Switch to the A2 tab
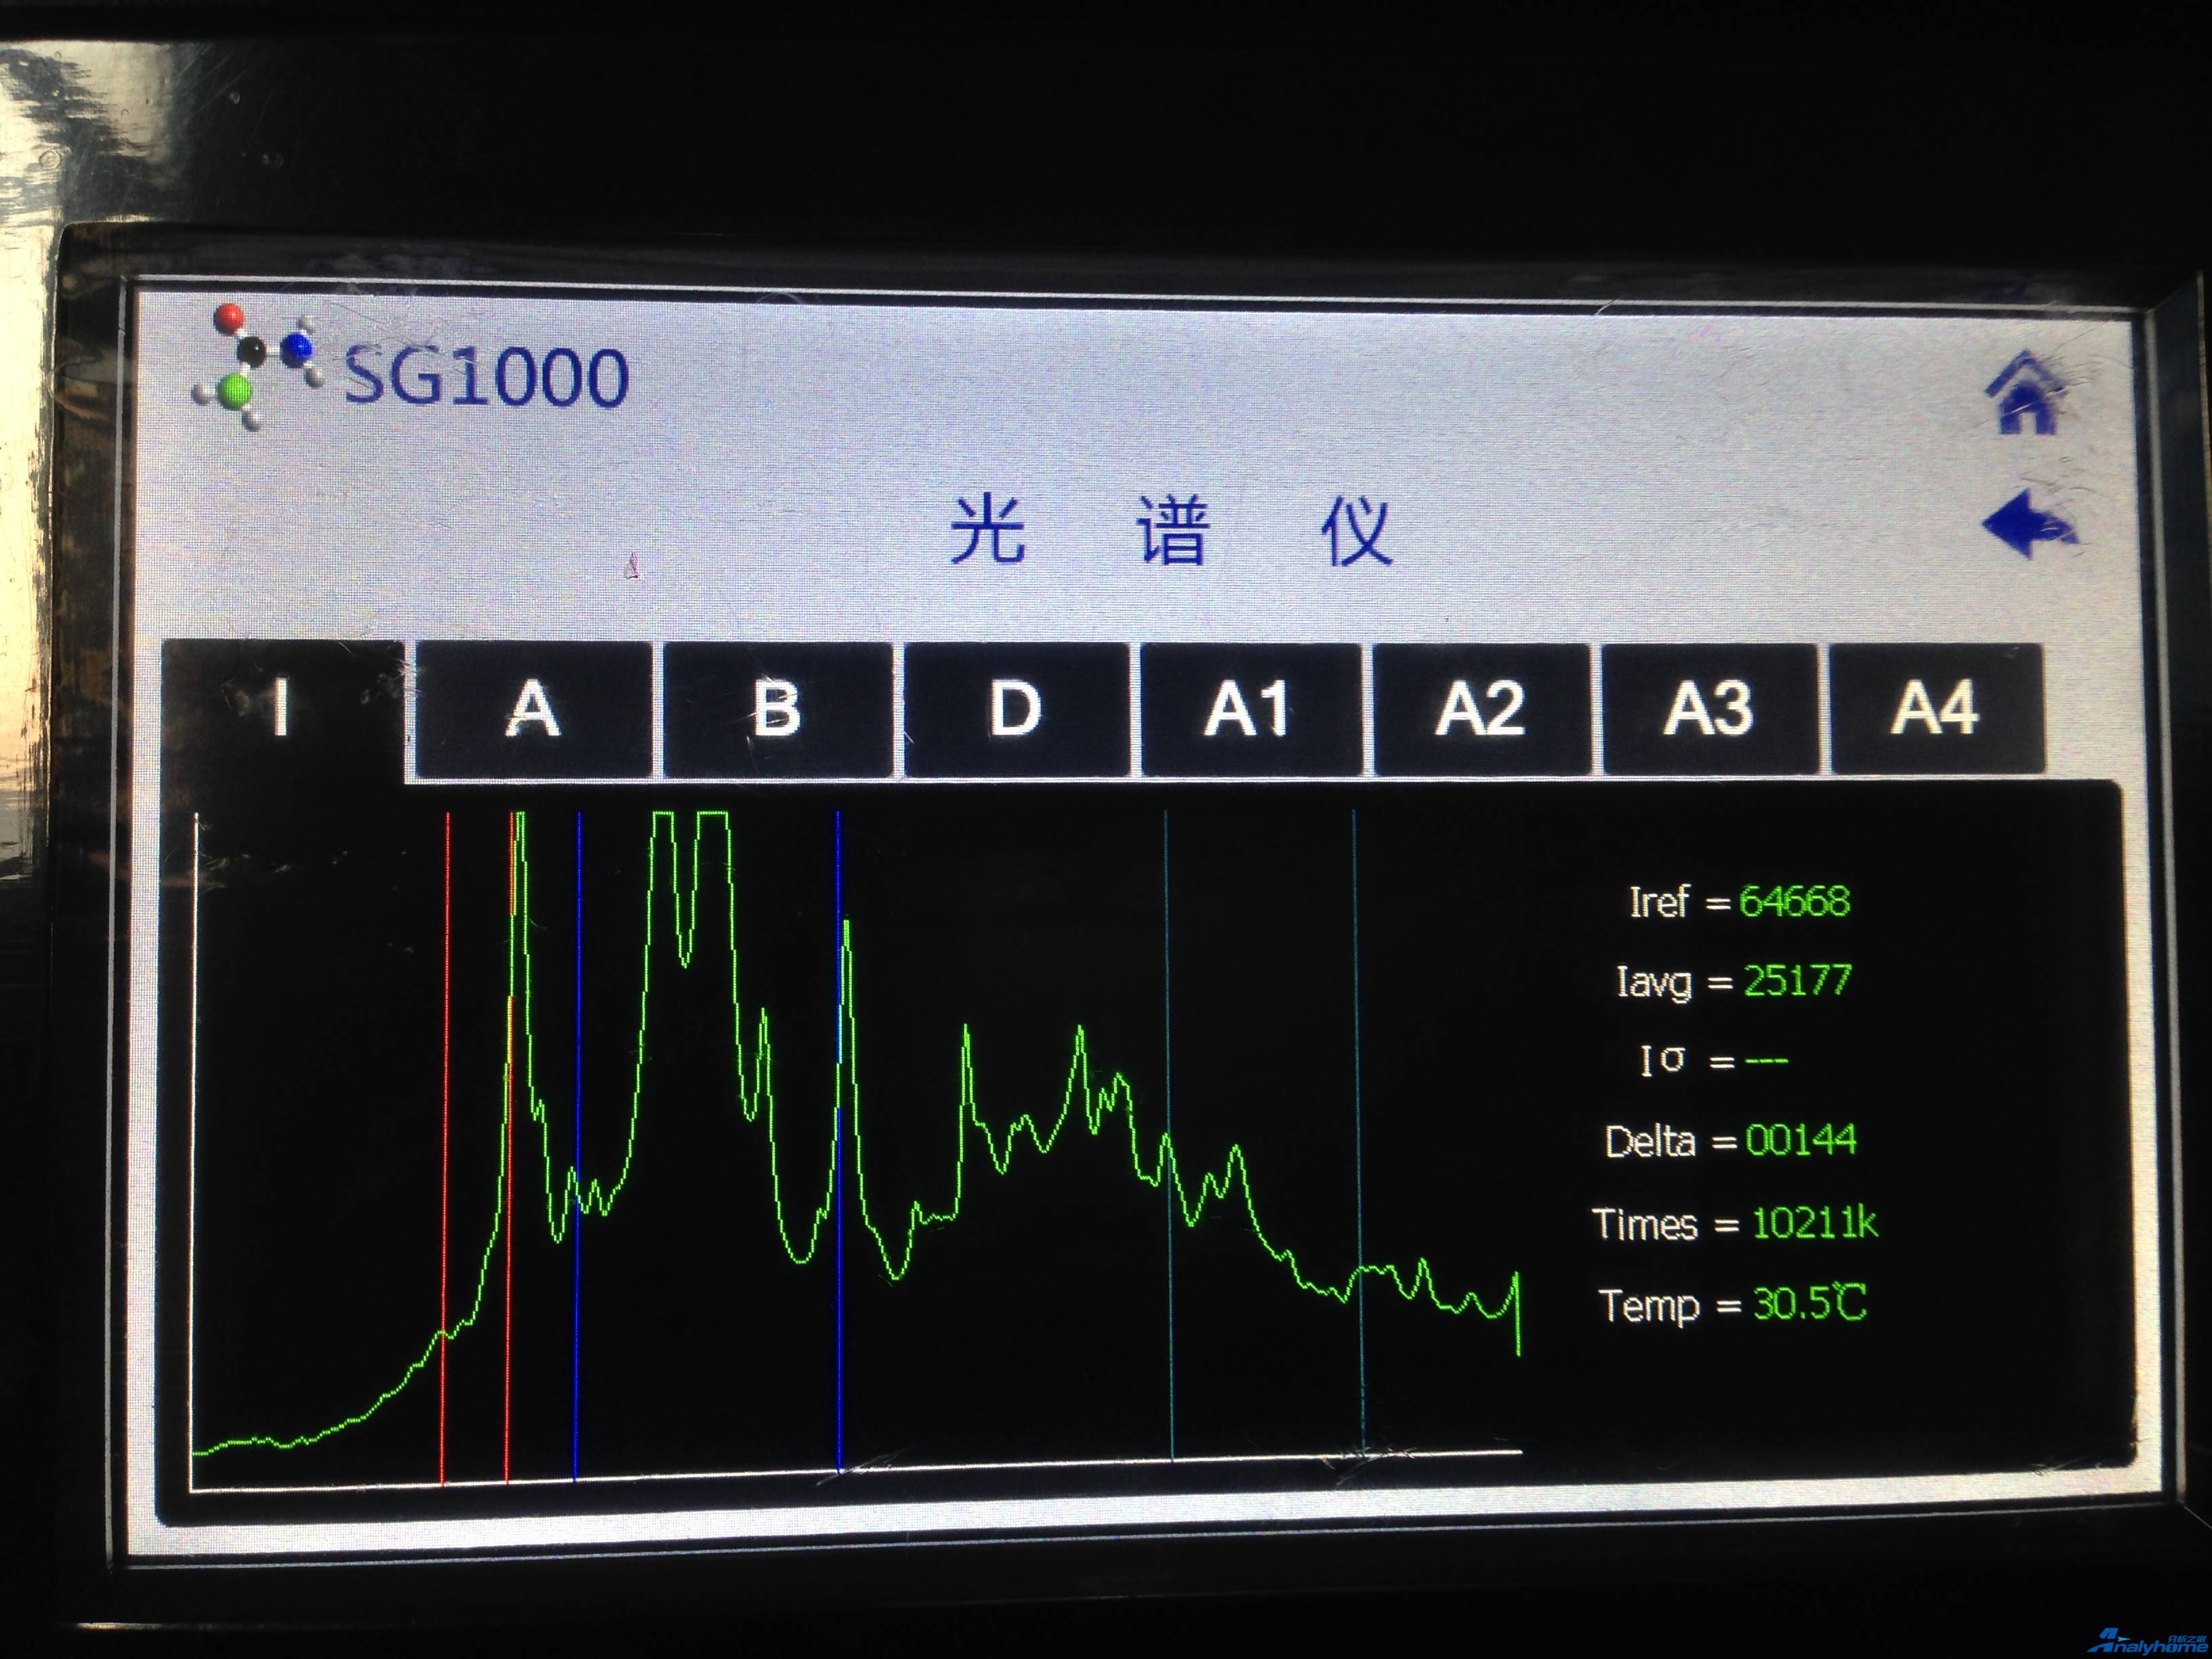Viewport: 2212px width, 1659px height. pyautogui.click(x=1481, y=709)
